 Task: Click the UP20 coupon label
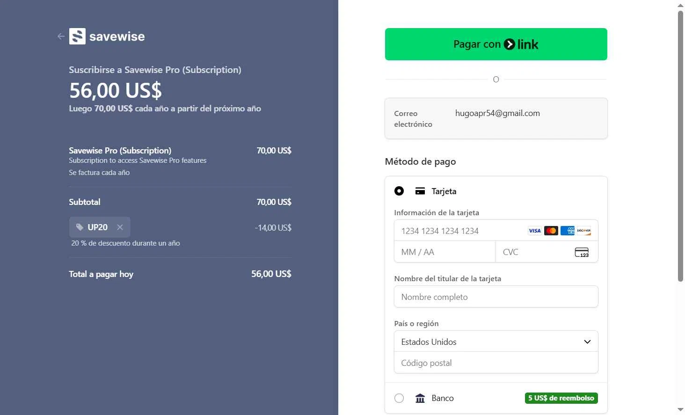pyautogui.click(x=98, y=227)
